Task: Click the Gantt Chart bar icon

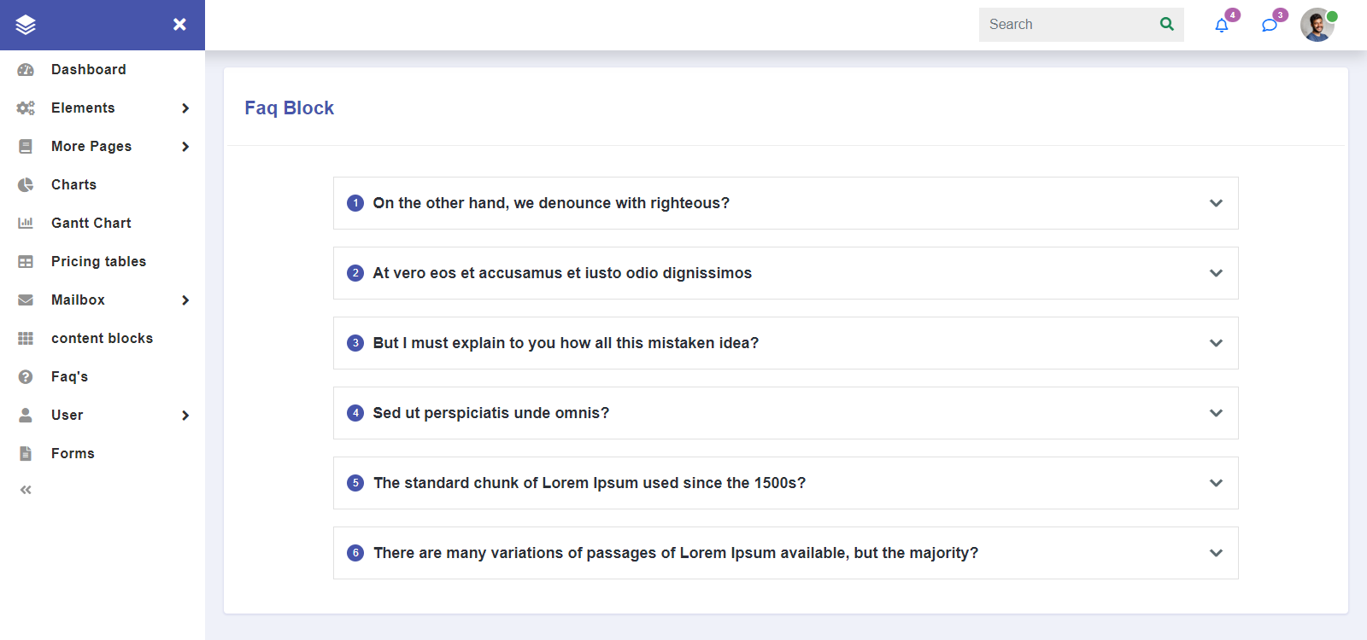Action: [26, 224]
